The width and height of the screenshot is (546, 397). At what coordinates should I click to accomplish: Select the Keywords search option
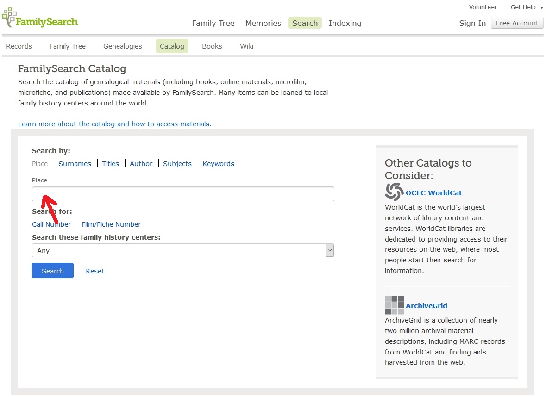[218, 164]
